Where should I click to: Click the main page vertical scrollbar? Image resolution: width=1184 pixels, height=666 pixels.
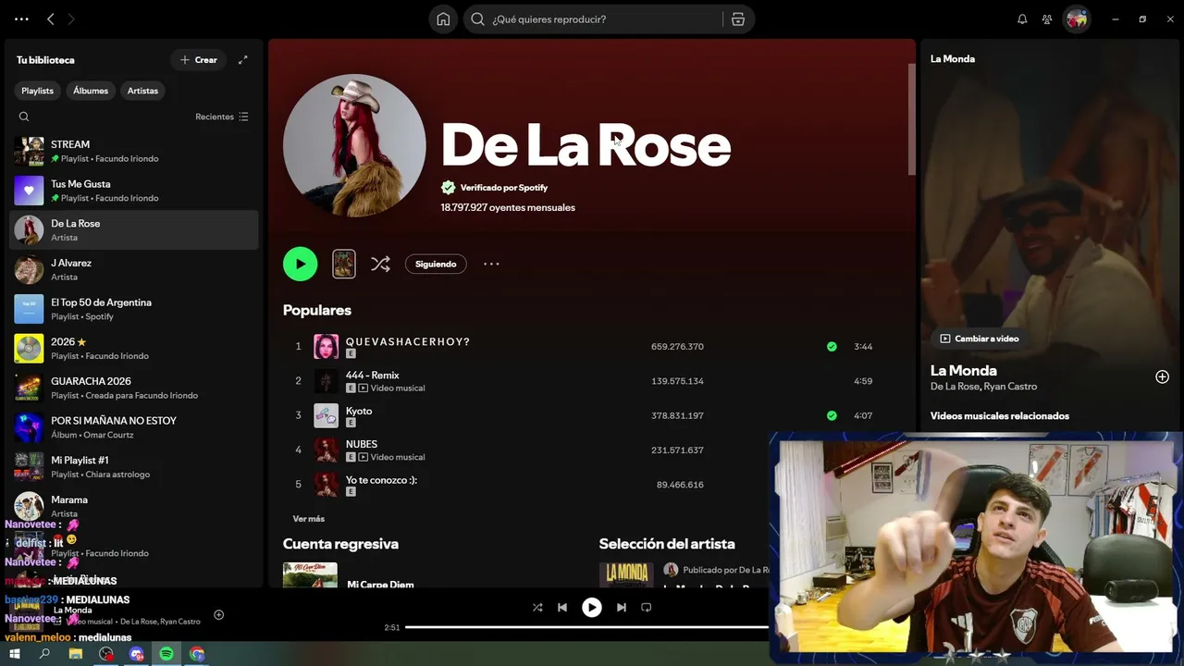[x=912, y=120]
